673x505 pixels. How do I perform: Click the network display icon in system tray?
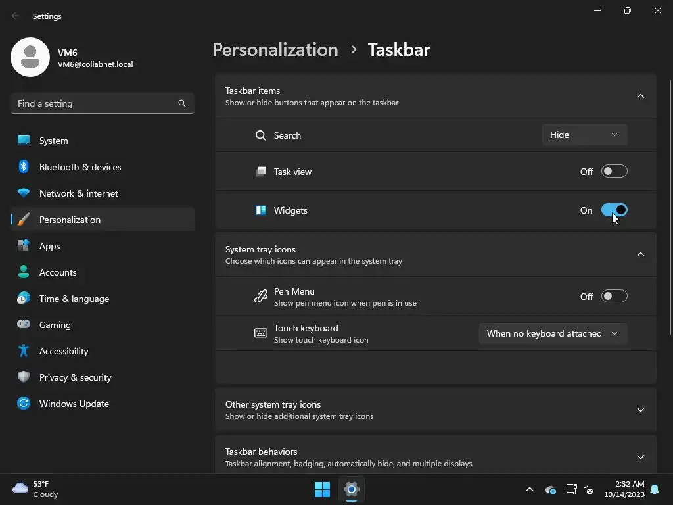[571, 489]
